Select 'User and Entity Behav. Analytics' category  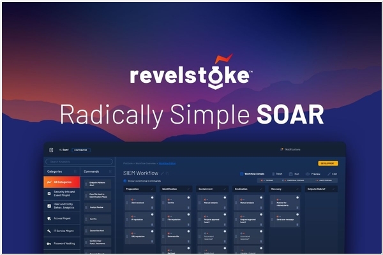[62, 206]
